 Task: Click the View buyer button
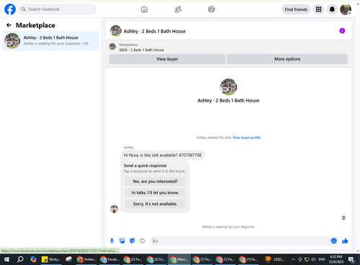click(x=167, y=59)
